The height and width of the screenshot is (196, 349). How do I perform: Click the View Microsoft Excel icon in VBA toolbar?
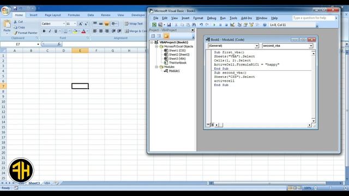tap(154, 24)
